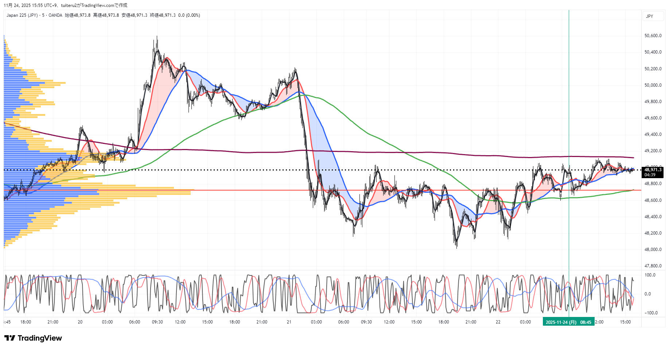Click the OANDA broker name in legend
669x349 pixels.
[x=55, y=15]
